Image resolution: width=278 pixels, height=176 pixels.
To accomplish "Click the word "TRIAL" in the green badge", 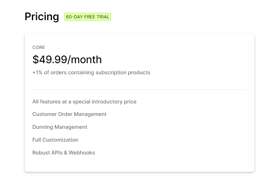I will coord(103,17).
